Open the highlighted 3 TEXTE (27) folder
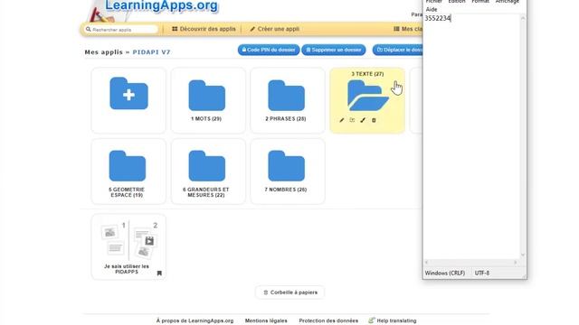Screen dimensions: 579x325 click(367, 96)
